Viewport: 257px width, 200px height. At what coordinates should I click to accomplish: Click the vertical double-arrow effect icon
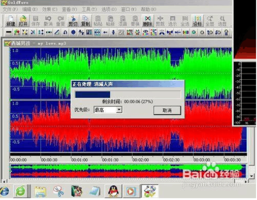point(114,32)
